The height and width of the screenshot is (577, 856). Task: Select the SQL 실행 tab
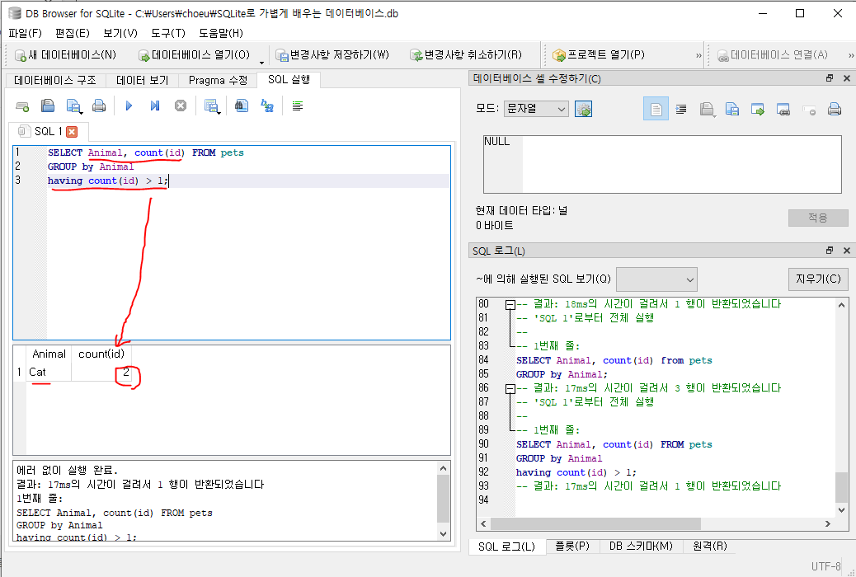click(289, 80)
